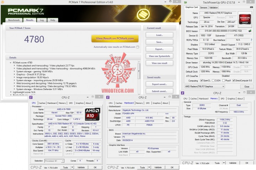Click the AMD A10 processor logo in CPU-Z
The width and height of the screenshot is (256, 170).
tap(92, 114)
